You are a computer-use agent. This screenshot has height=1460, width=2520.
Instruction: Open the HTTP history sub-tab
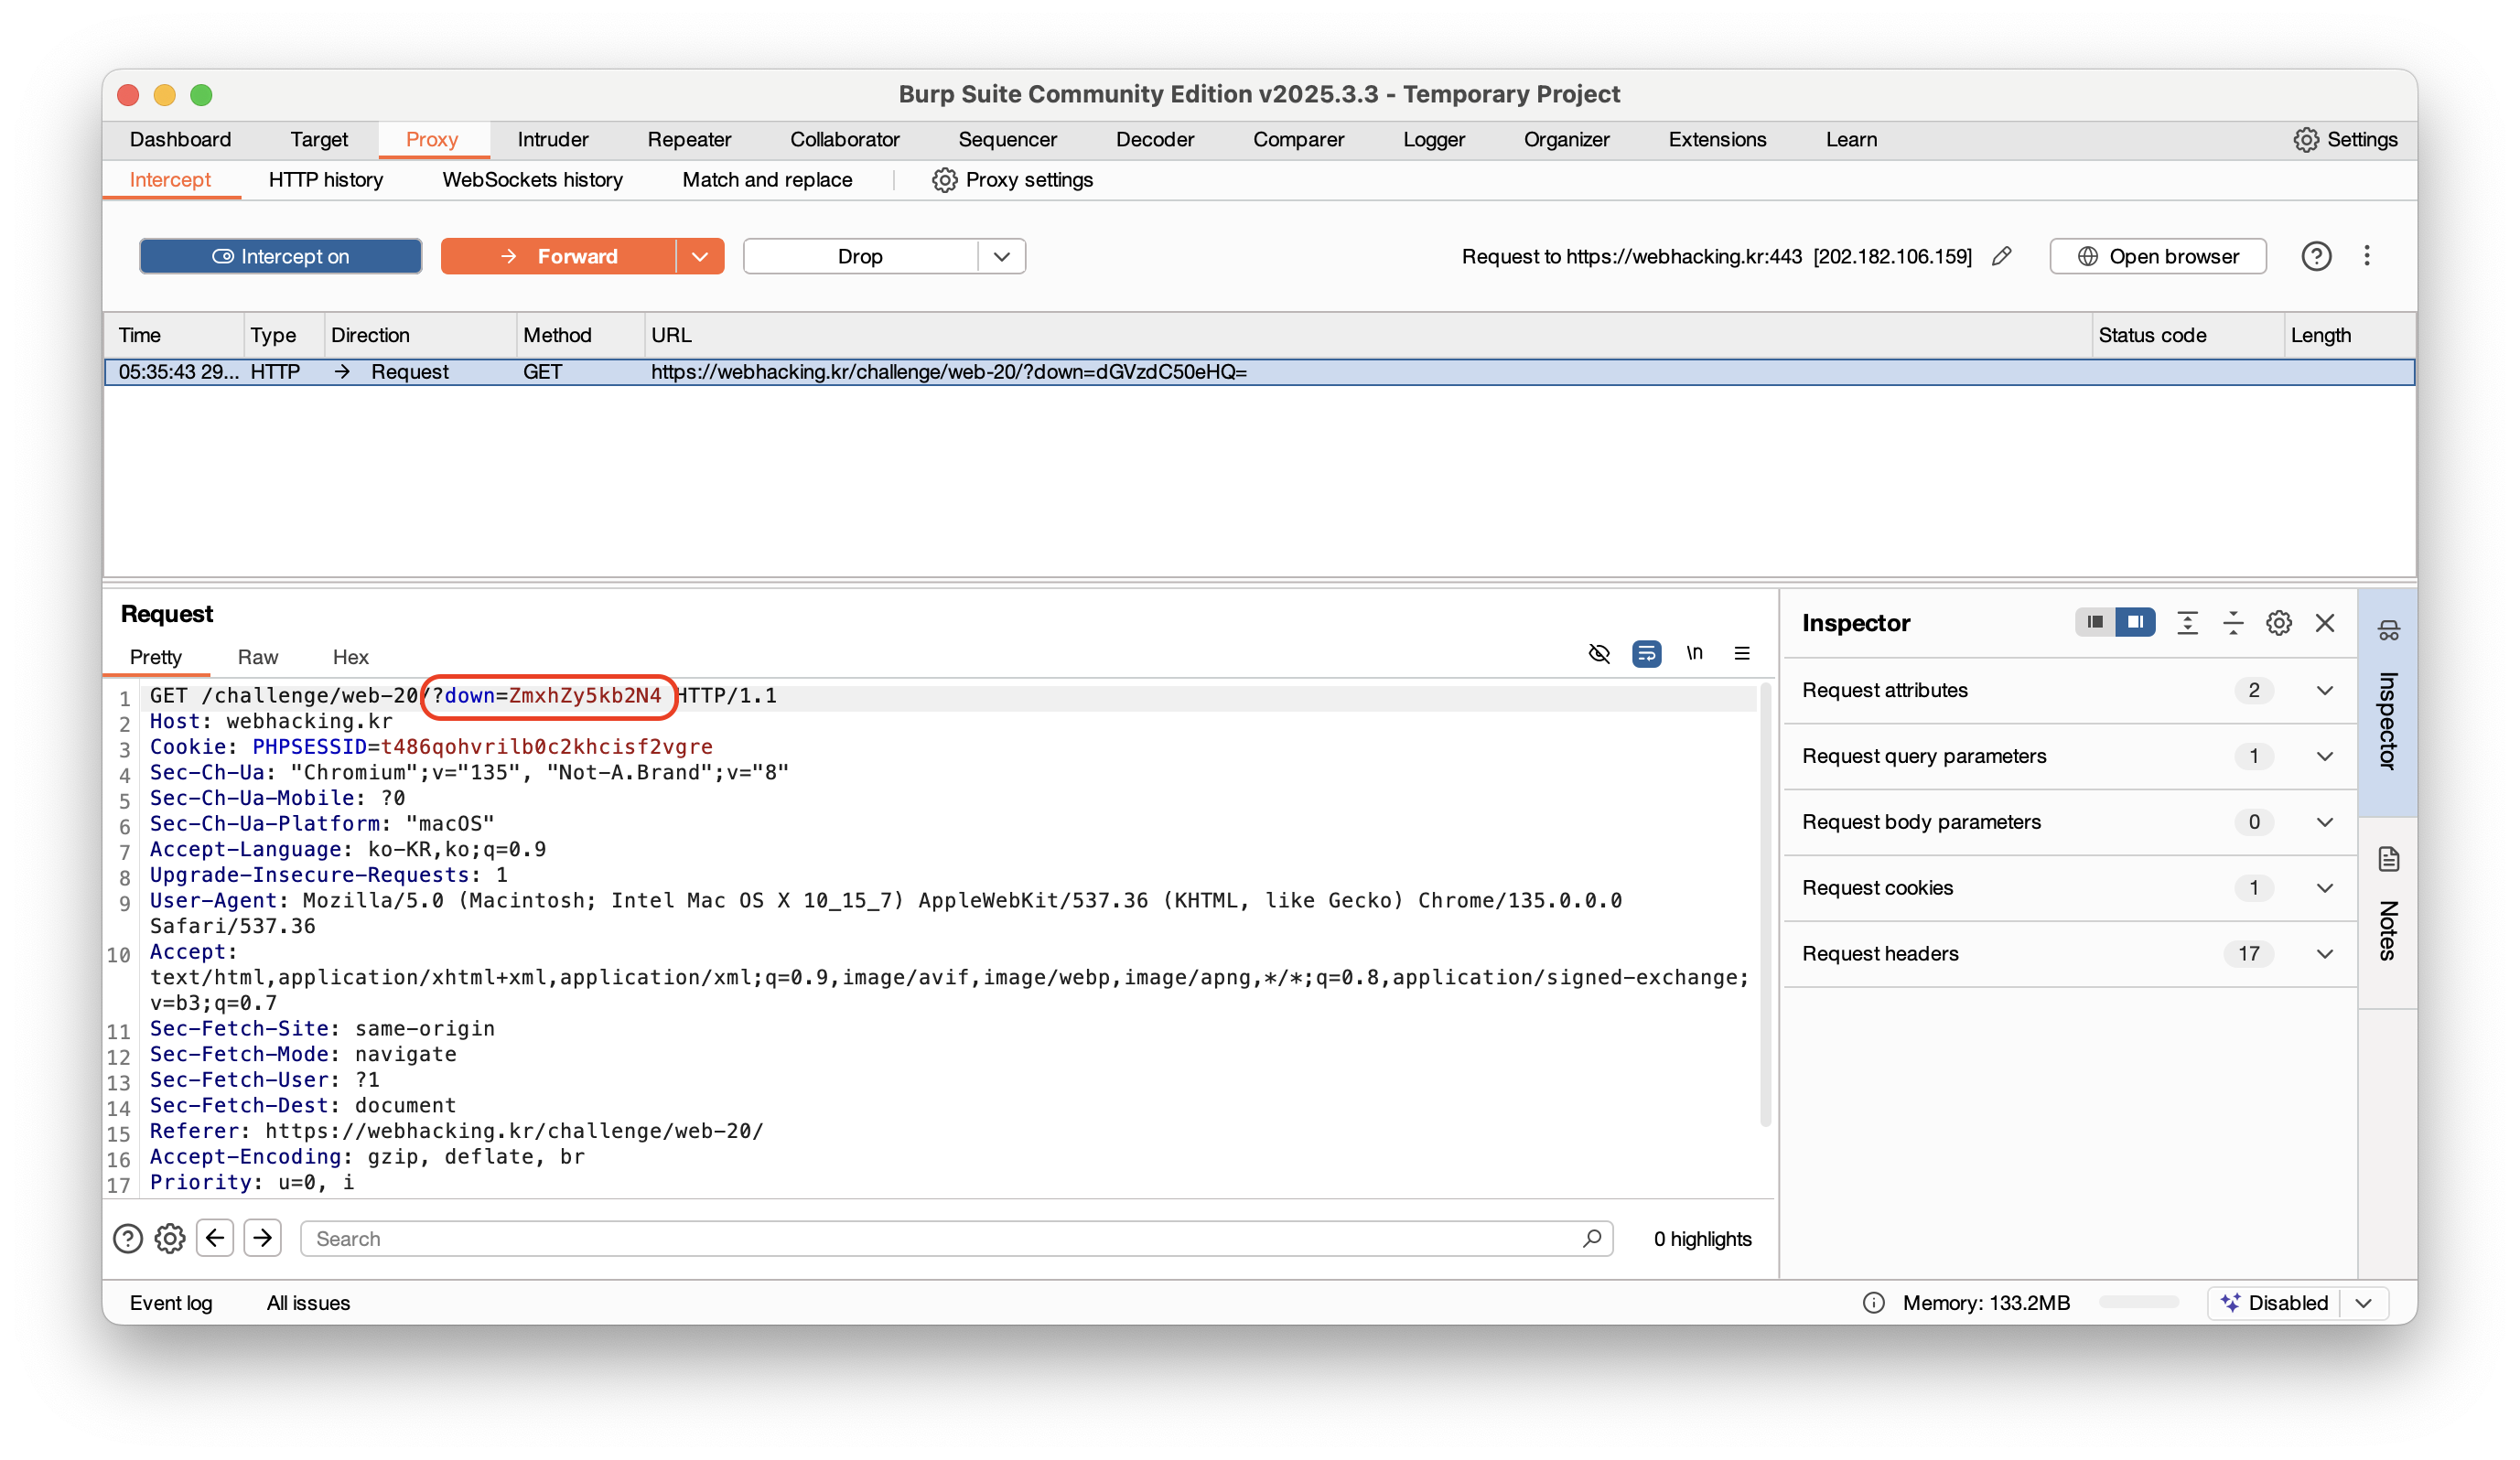[x=325, y=180]
